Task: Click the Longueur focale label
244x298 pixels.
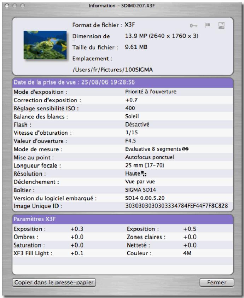Action: [x=37, y=165]
